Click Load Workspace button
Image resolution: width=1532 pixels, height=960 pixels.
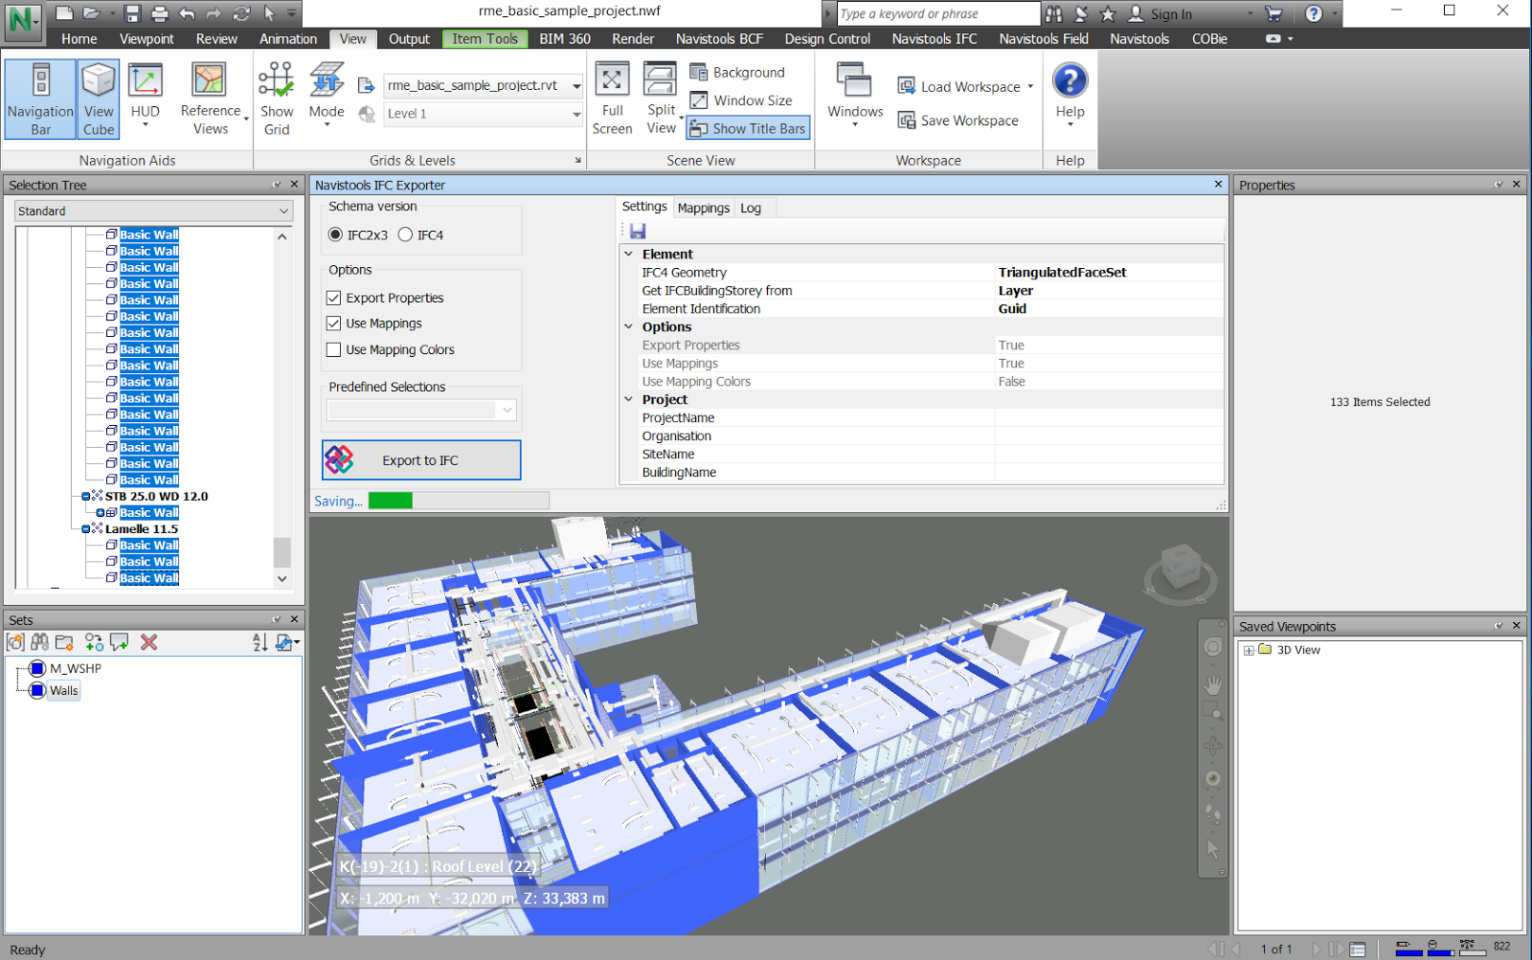pos(965,86)
